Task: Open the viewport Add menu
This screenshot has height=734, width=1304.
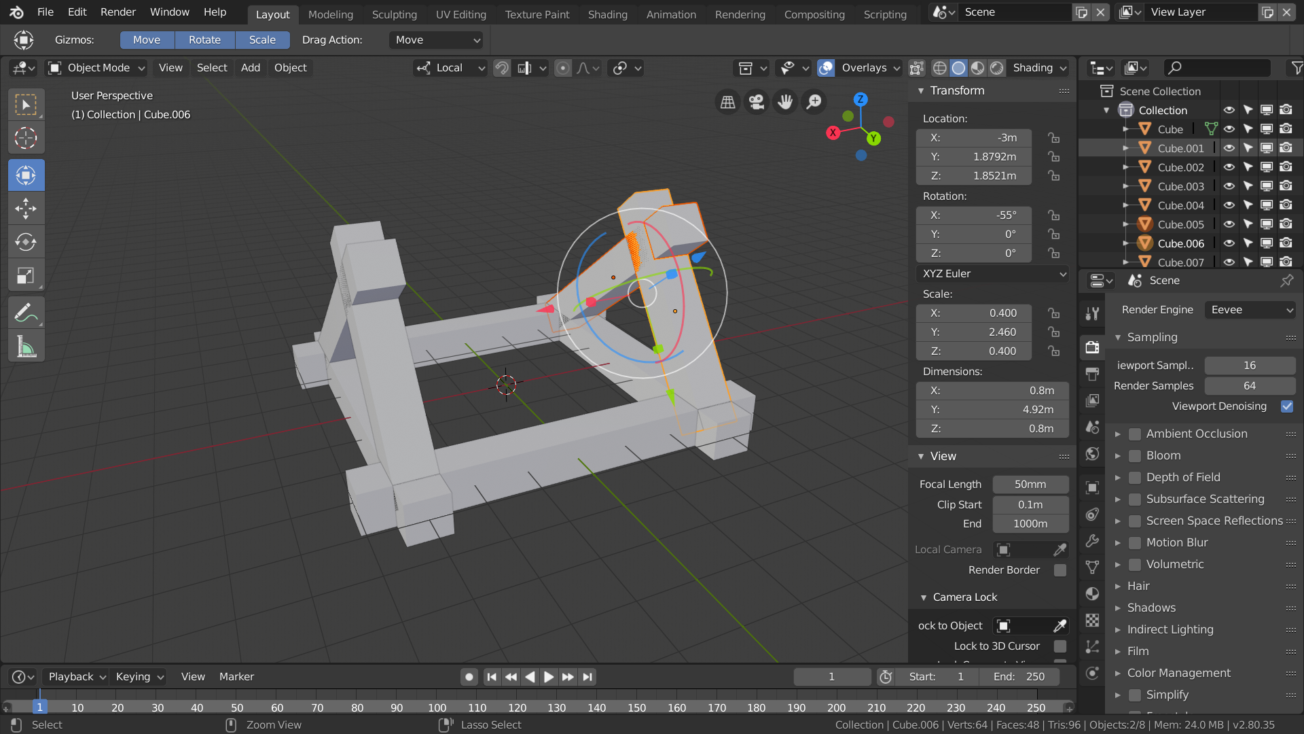Action: click(251, 68)
